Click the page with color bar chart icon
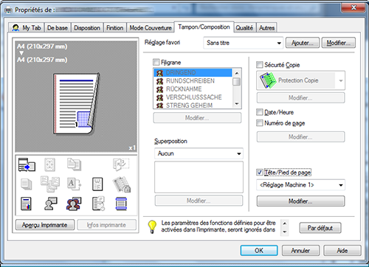Viewport: 369px width, 267px height. pos(26,204)
